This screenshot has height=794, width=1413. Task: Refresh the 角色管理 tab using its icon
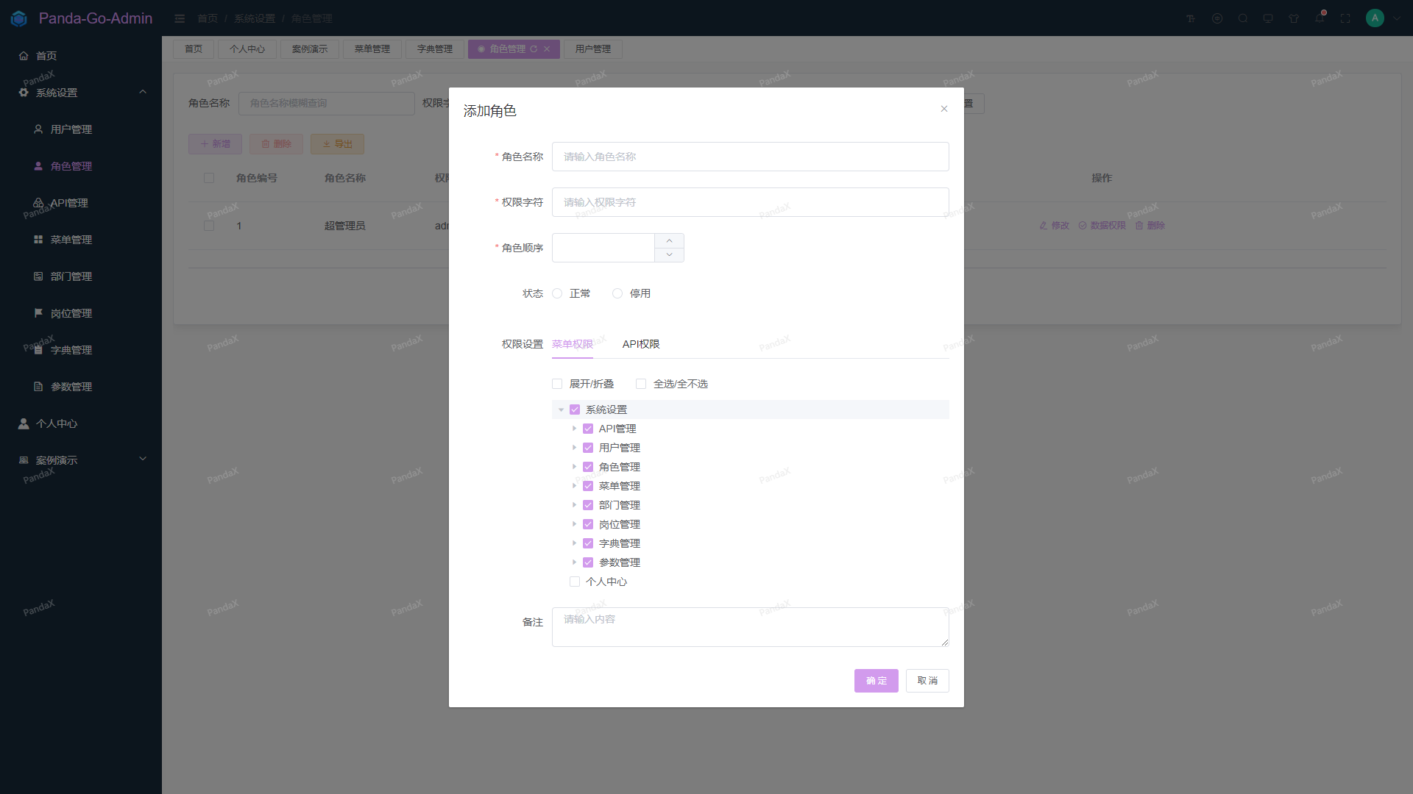click(534, 49)
